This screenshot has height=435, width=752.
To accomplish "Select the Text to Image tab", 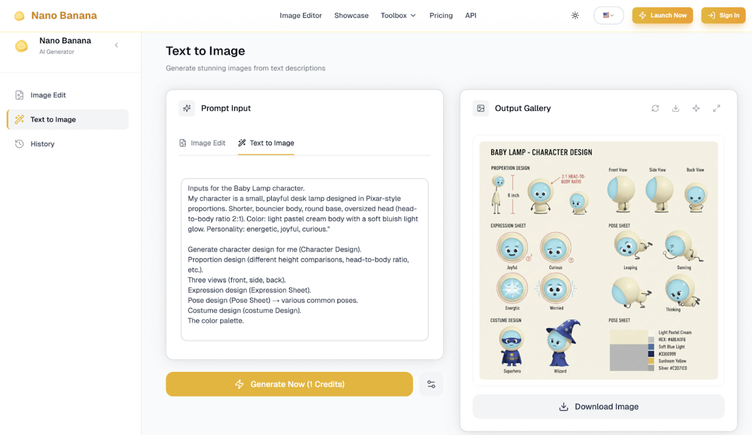I will [x=266, y=143].
